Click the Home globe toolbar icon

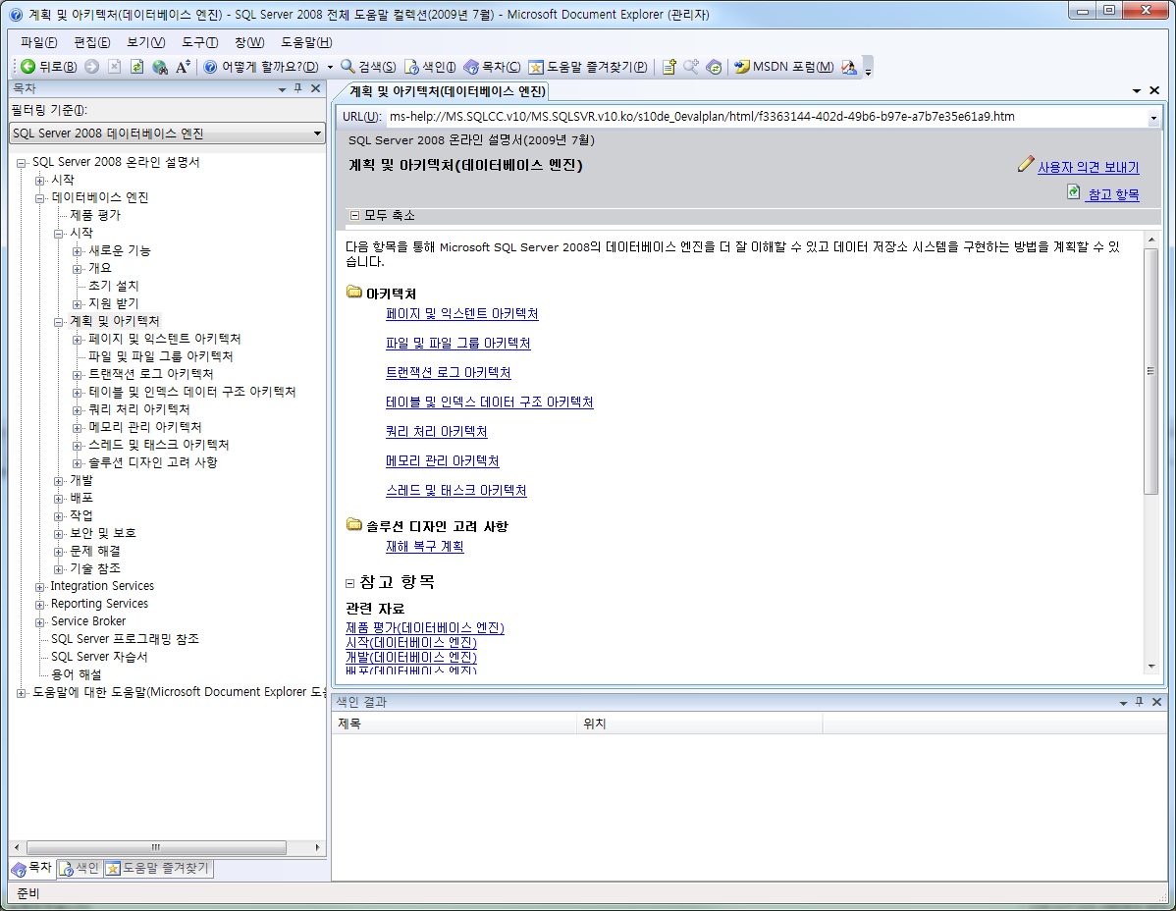coord(160,67)
